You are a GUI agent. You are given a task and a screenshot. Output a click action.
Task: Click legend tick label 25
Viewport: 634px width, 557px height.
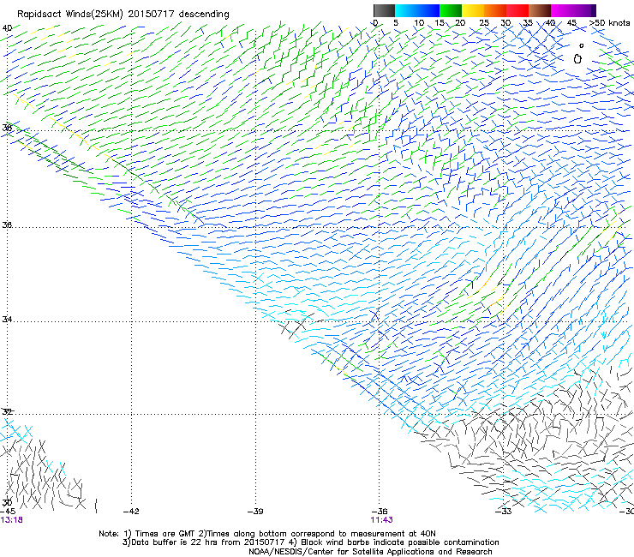pyautogui.click(x=484, y=23)
